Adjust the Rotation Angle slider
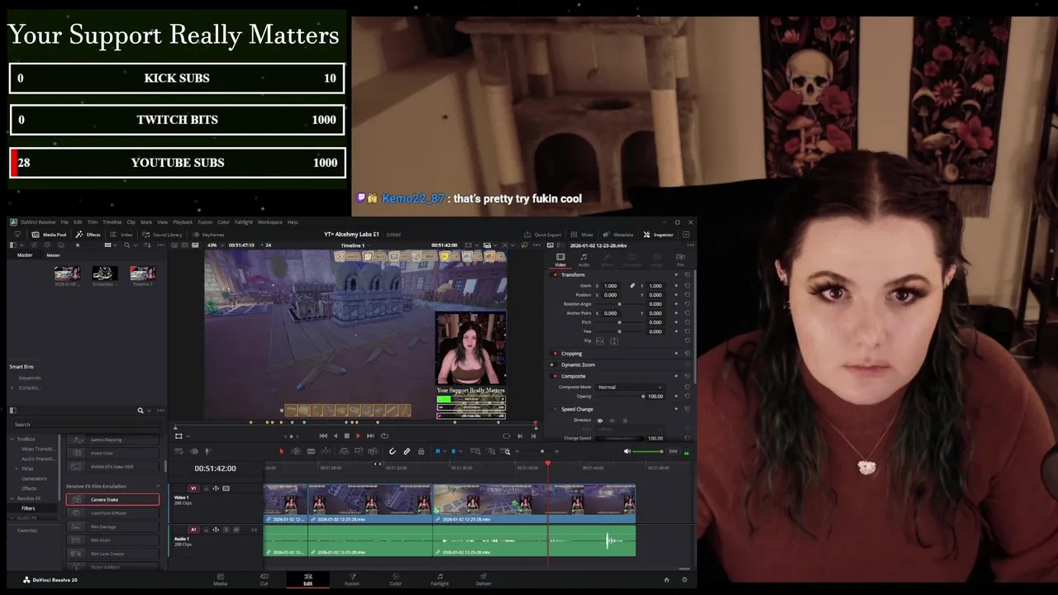1058x595 pixels. [x=619, y=304]
